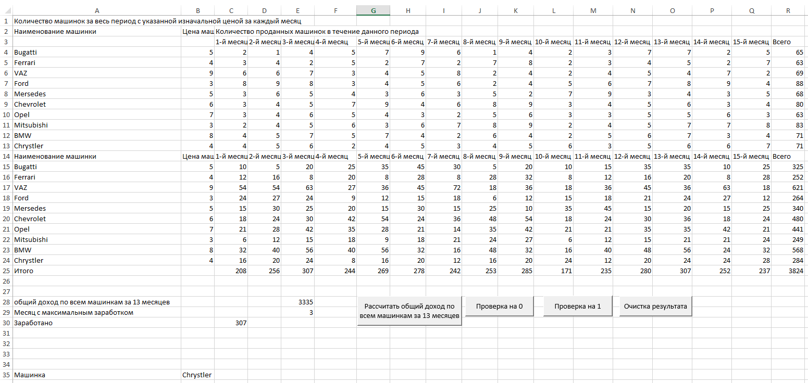Viewport: 808px width, 383px height.
Task: Click the Очистка результата button
Action: click(x=655, y=307)
